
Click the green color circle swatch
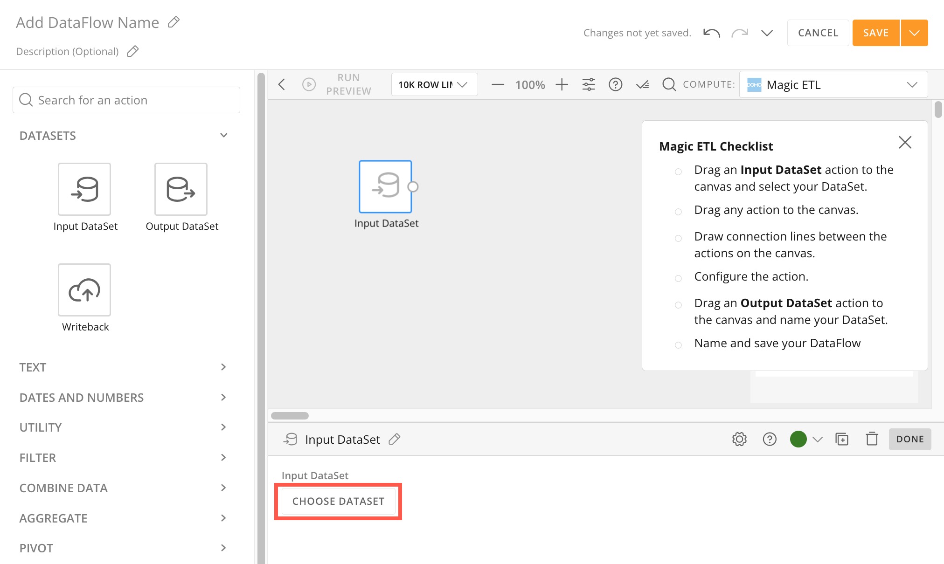(x=798, y=439)
